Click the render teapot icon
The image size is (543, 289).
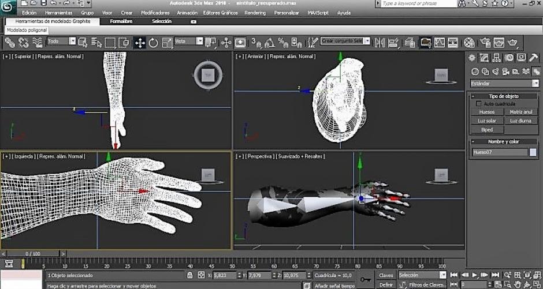pyautogui.click(x=512, y=43)
